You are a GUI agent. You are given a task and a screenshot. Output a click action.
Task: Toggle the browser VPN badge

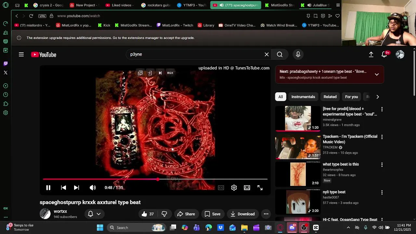click(42, 16)
